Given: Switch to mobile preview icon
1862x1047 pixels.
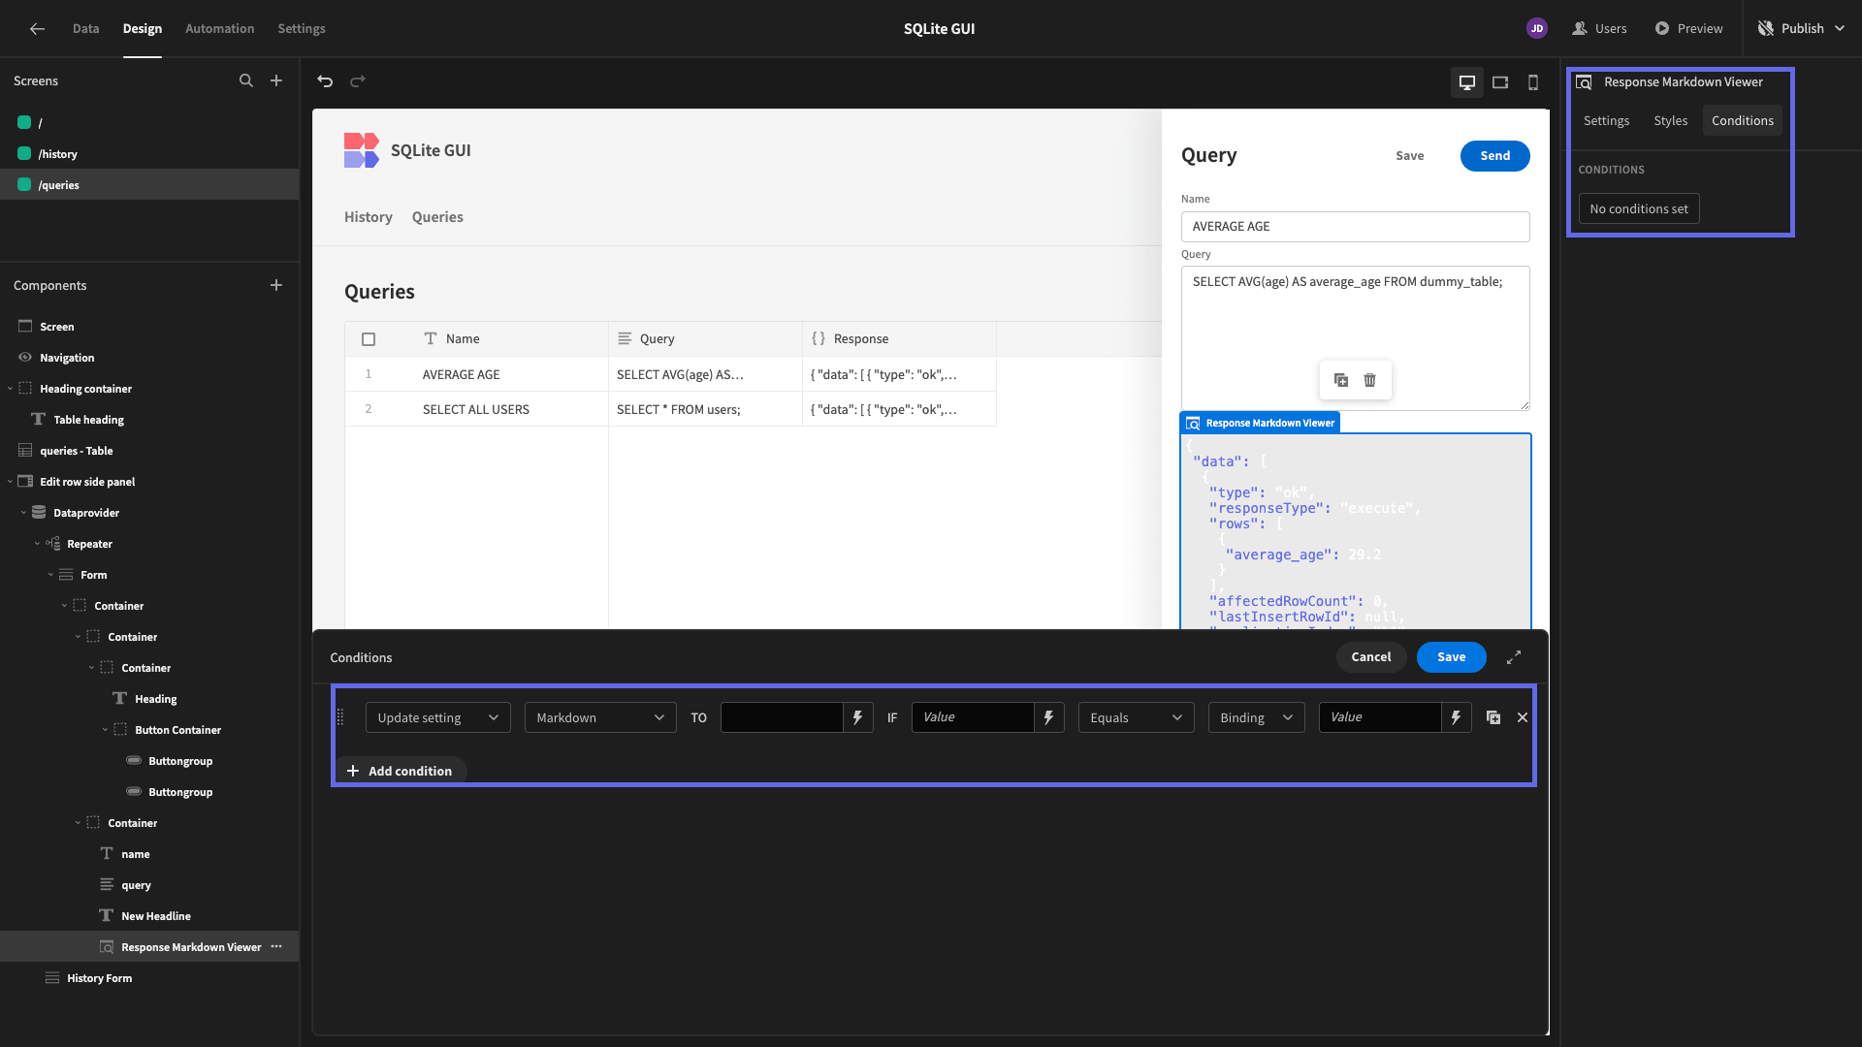Looking at the screenshot, I should click(1533, 82).
